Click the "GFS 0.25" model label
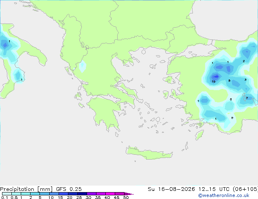This screenshot has height=199, width=258. pyautogui.click(x=69, y=189)
